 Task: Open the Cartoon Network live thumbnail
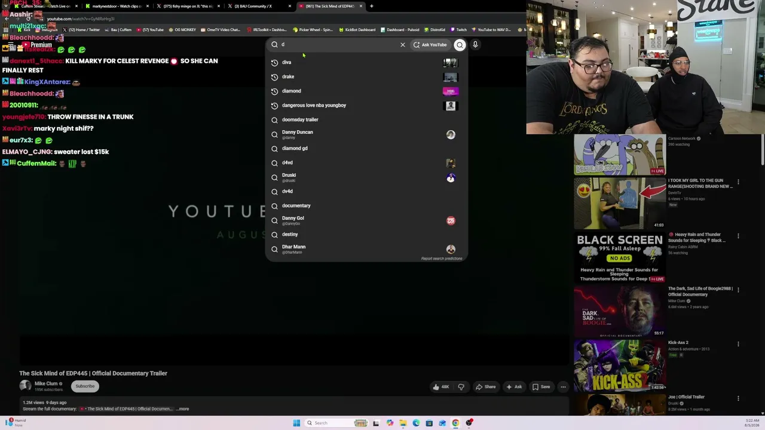pos(620,155)
